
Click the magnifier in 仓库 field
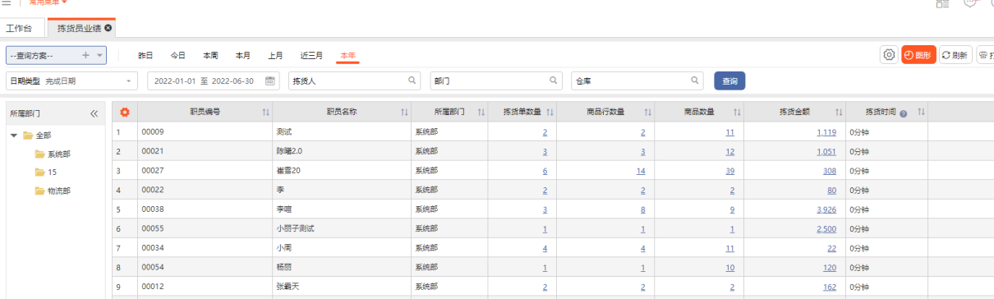[695, 80]
